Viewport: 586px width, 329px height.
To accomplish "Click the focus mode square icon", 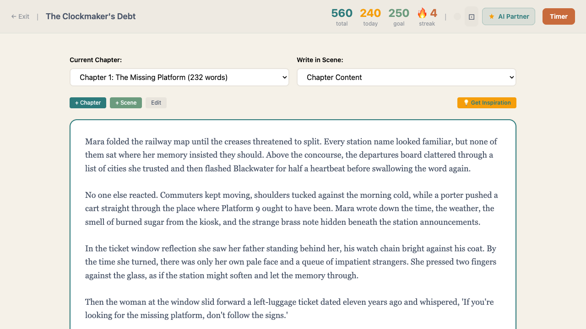I will (471, 16).
